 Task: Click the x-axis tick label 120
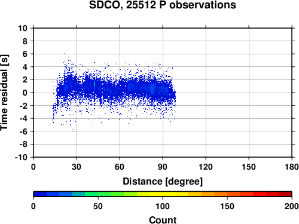tap(206, 167)
